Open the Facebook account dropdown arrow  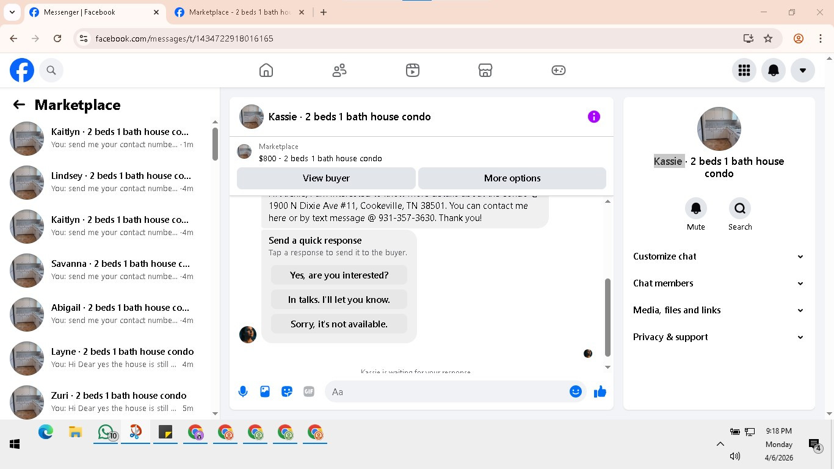click(803, 70)
